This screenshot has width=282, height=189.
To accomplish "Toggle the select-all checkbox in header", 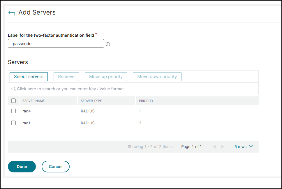I will tap(13, 101).
